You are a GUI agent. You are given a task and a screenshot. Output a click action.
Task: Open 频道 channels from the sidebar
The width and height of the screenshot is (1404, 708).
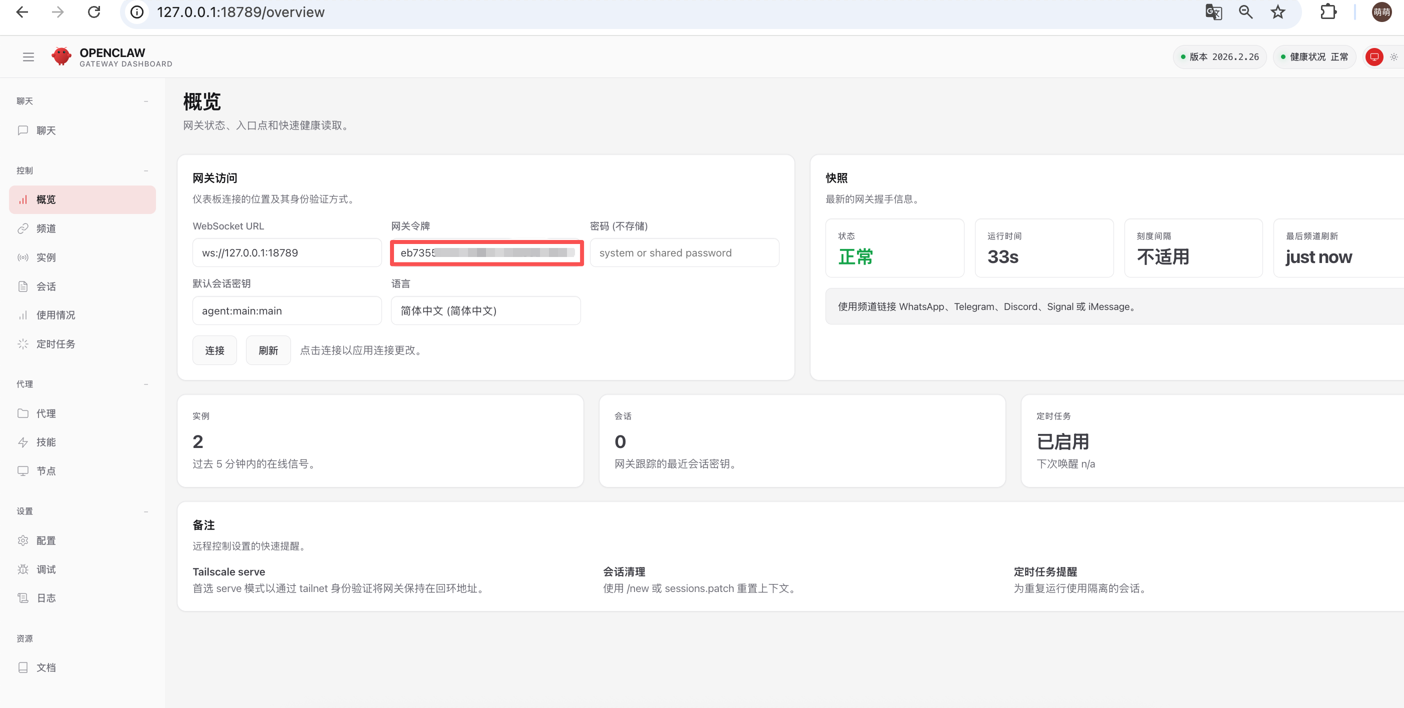coord(46,228)
